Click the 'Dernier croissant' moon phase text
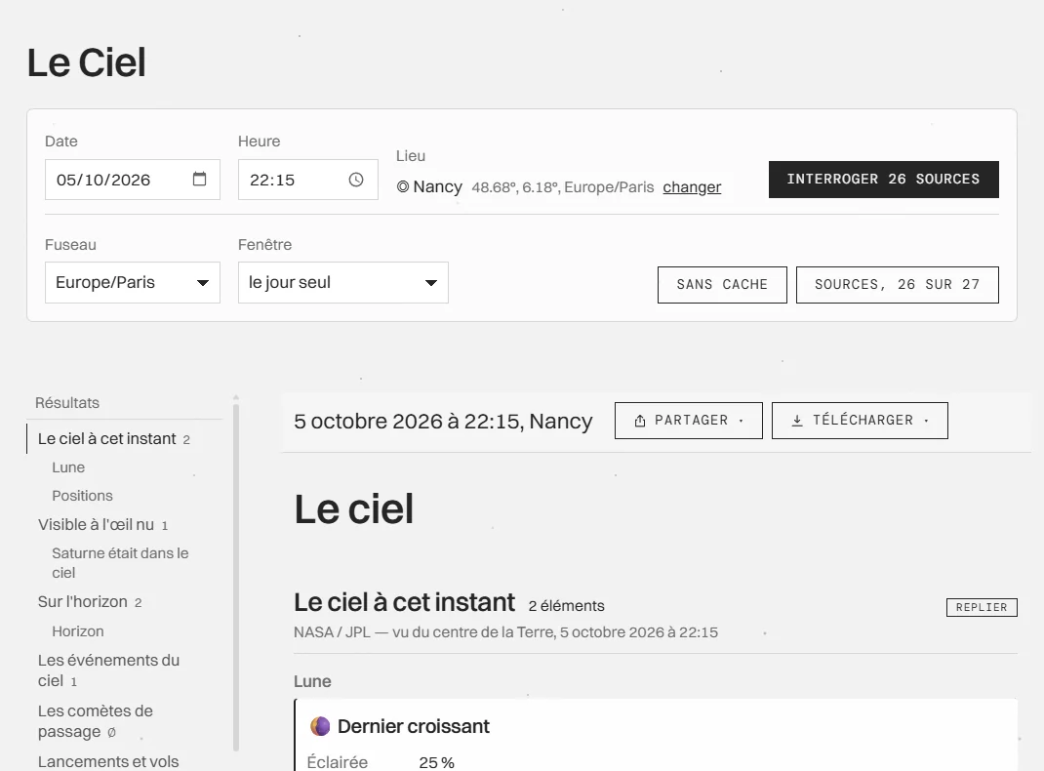 414,726
